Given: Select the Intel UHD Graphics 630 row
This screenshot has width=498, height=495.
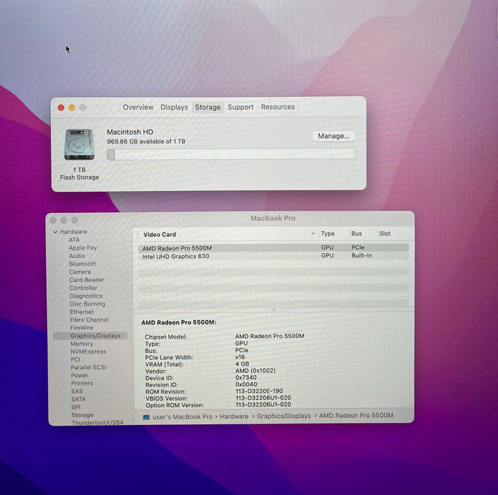Looking at the screenshot, I should (x=274, y=256).
